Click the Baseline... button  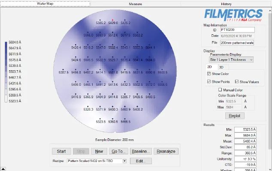coord(141,151)
